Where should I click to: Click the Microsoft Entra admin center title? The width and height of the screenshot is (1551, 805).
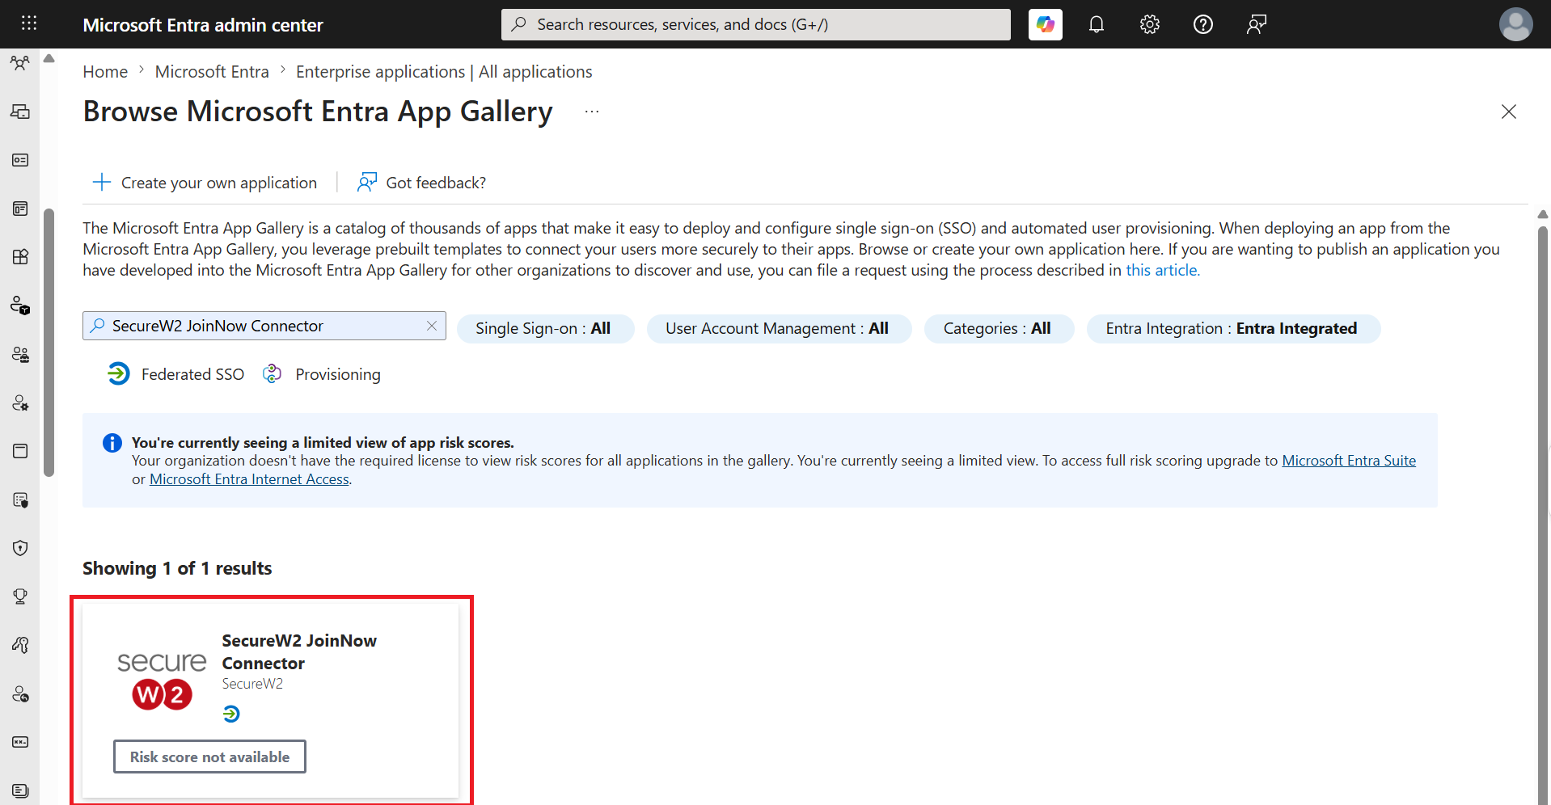tap(203, 25)
